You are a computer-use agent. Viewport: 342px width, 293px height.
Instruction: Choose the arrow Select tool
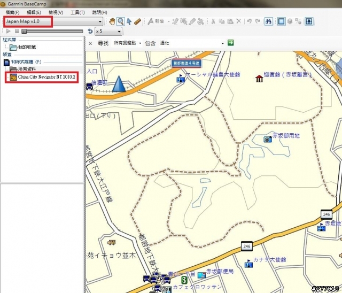click(x=129, y=21)
